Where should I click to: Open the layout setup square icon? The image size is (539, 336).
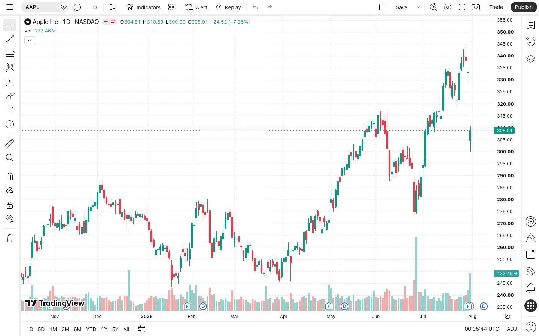tap(383, 7)
